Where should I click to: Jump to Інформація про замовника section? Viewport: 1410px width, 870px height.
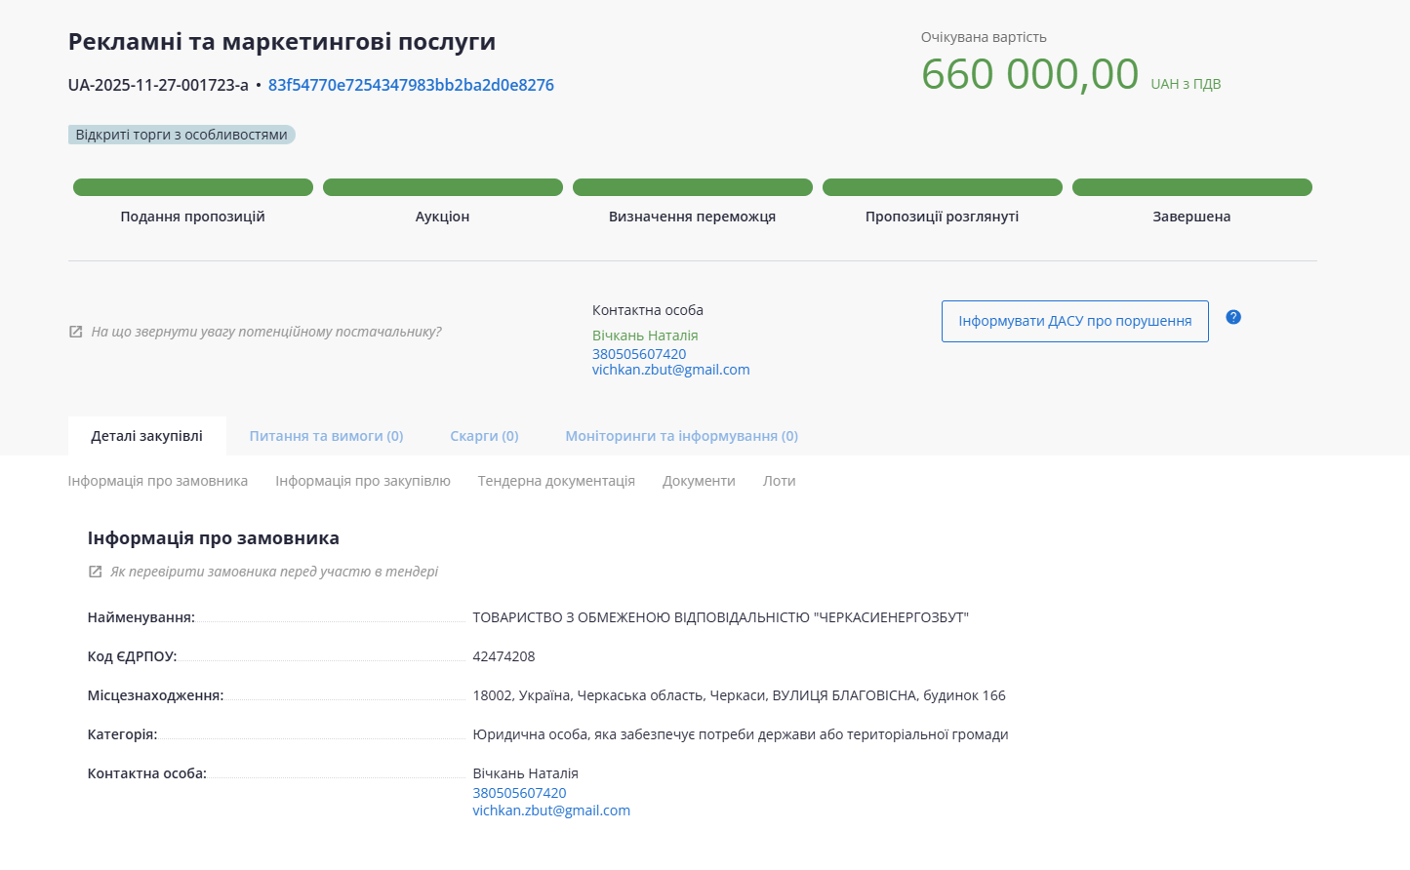coord(158,481)
